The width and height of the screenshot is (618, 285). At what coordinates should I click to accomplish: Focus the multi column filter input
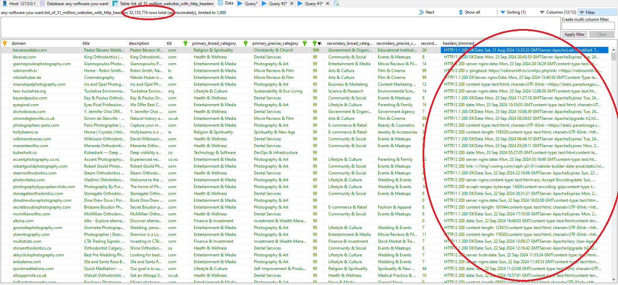tap(588, 26)
